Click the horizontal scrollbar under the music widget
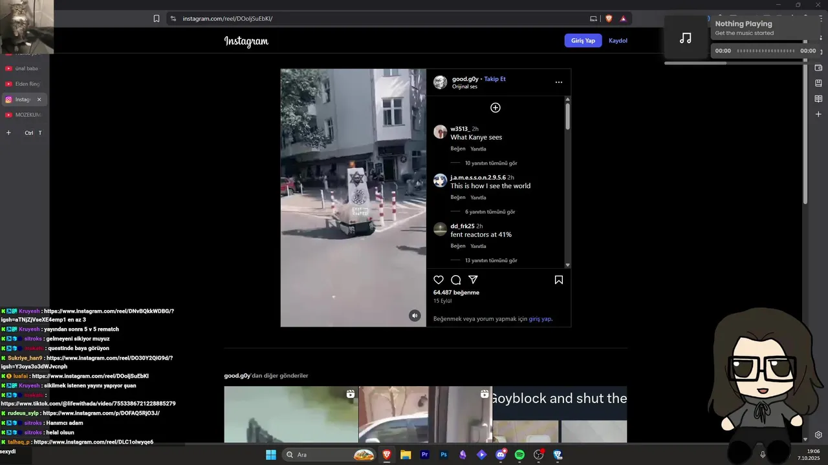 click(x=695, y=63)
